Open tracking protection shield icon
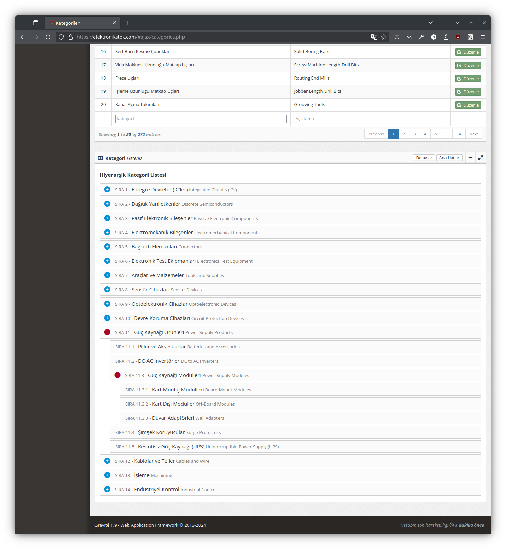506x549 pixels. tap(61, 37)
